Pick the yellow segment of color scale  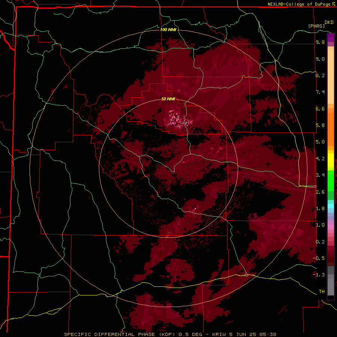(331, 160)
